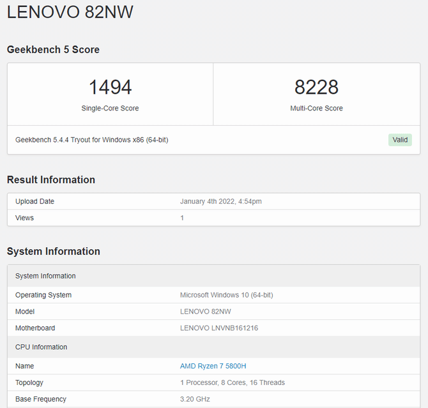Click the LENOVO 82NW page title
Viewport: 428px width, 408px height.
click(70, 12)
